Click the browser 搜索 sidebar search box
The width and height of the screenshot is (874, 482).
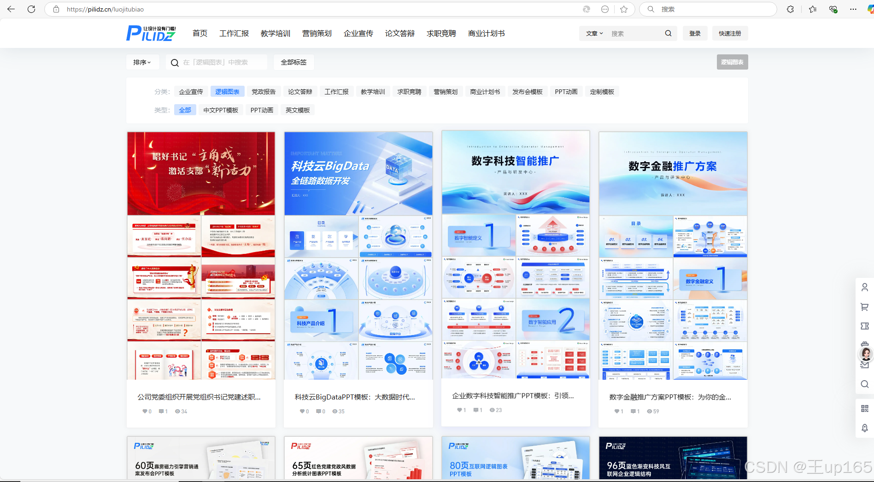pyautogui.click(x=708, y=9)
